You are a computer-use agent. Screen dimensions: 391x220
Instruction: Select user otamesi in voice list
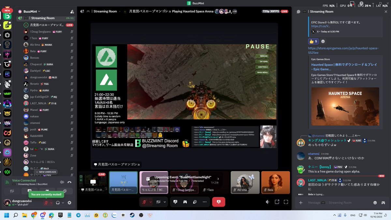[49, 123]
